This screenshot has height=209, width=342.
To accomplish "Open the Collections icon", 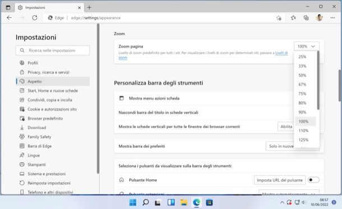I will pos(306,18).
